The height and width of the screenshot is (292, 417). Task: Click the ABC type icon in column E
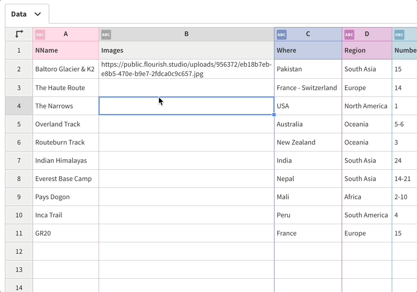tap(399, 34)
